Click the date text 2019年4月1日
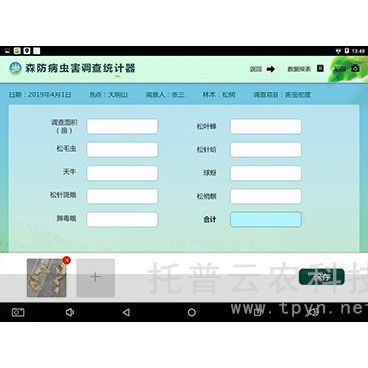This screenshot has height=368, width=368. [x=50, y=95]
